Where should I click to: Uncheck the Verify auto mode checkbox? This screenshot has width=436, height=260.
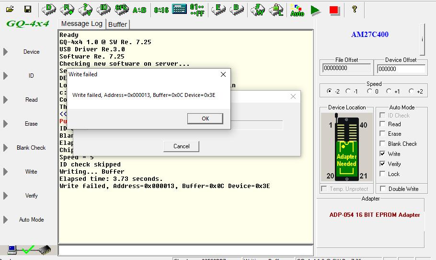click(x=382, y=164)
